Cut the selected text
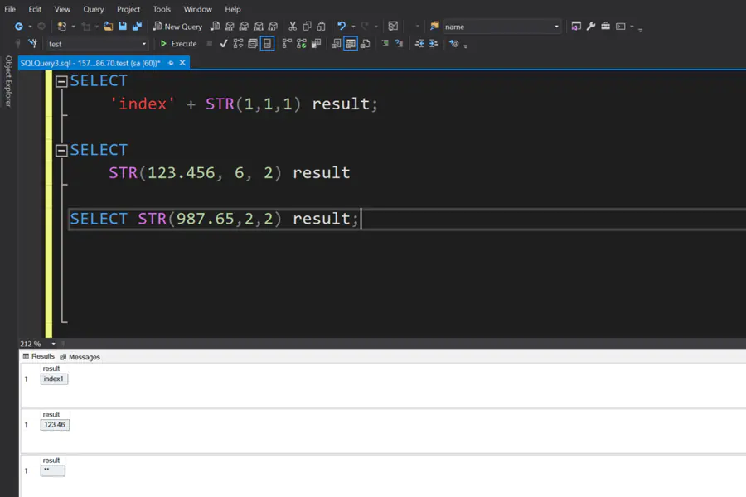 (293, 26)
